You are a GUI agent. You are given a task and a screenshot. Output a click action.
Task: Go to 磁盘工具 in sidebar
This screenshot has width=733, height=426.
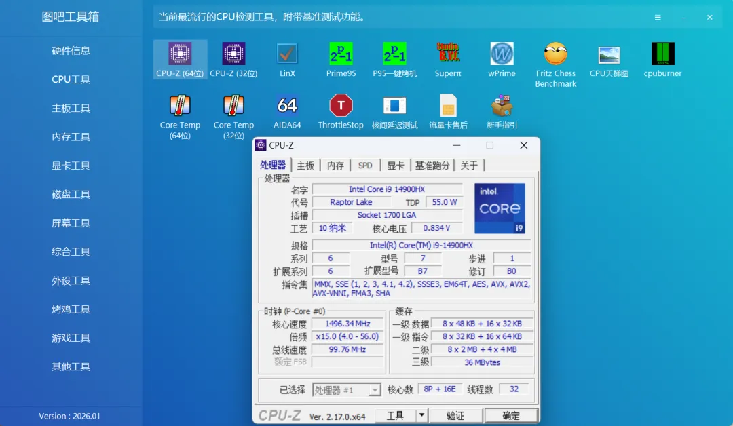pyautogui.click(x=71, y=194)
